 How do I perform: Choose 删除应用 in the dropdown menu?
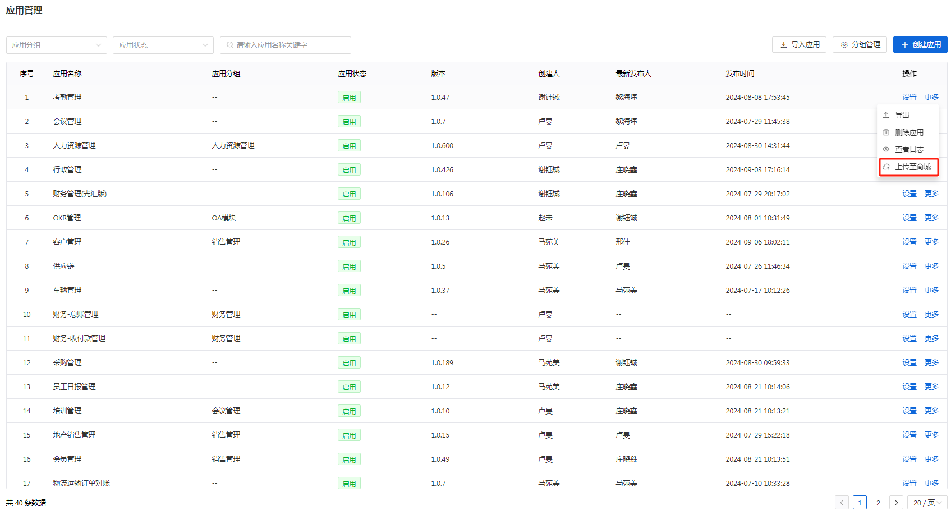(x=908, y=132)
